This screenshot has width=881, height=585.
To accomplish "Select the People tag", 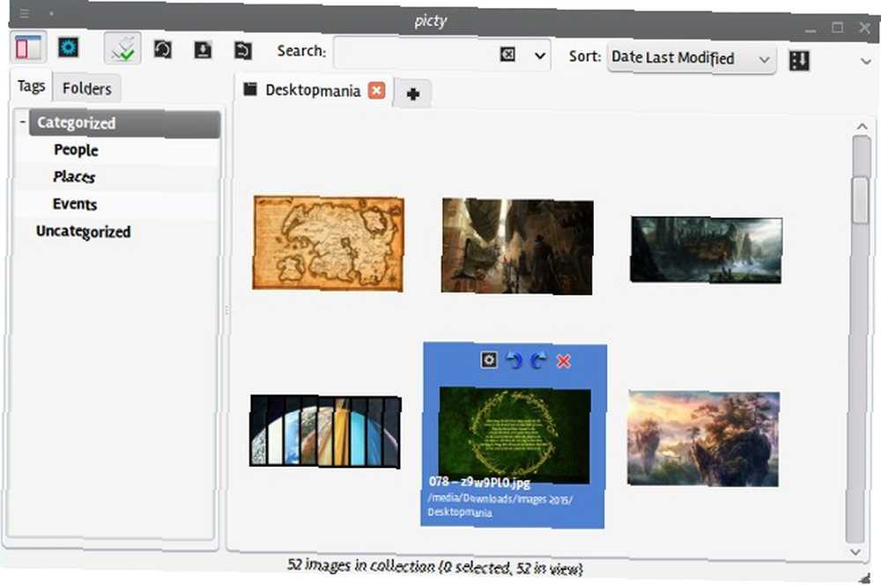I will (76, 150).
